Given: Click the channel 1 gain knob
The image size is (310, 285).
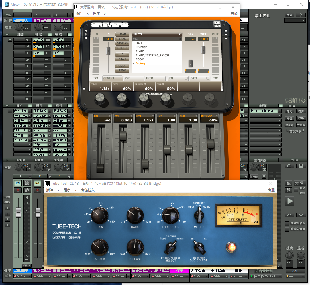Looking at the screenshot, I should pyautogui.click(x=19, y=27).
